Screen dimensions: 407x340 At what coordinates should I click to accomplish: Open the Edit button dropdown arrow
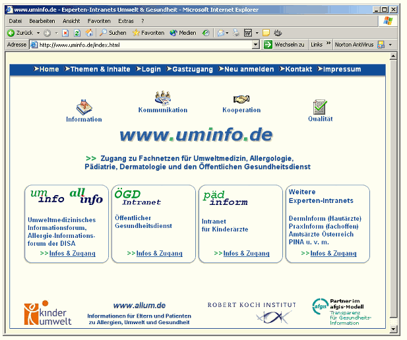(257, 33)
